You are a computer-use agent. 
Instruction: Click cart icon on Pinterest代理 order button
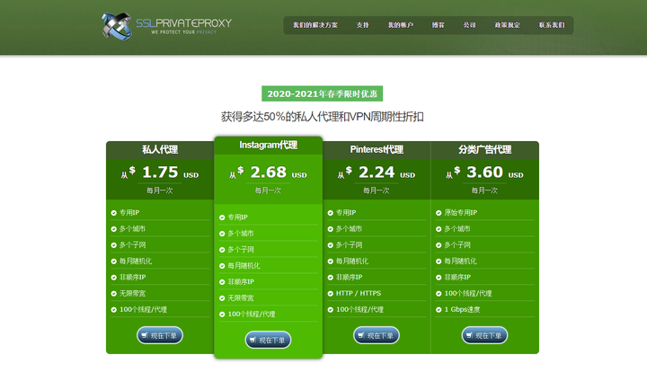[x=361, y=335]
